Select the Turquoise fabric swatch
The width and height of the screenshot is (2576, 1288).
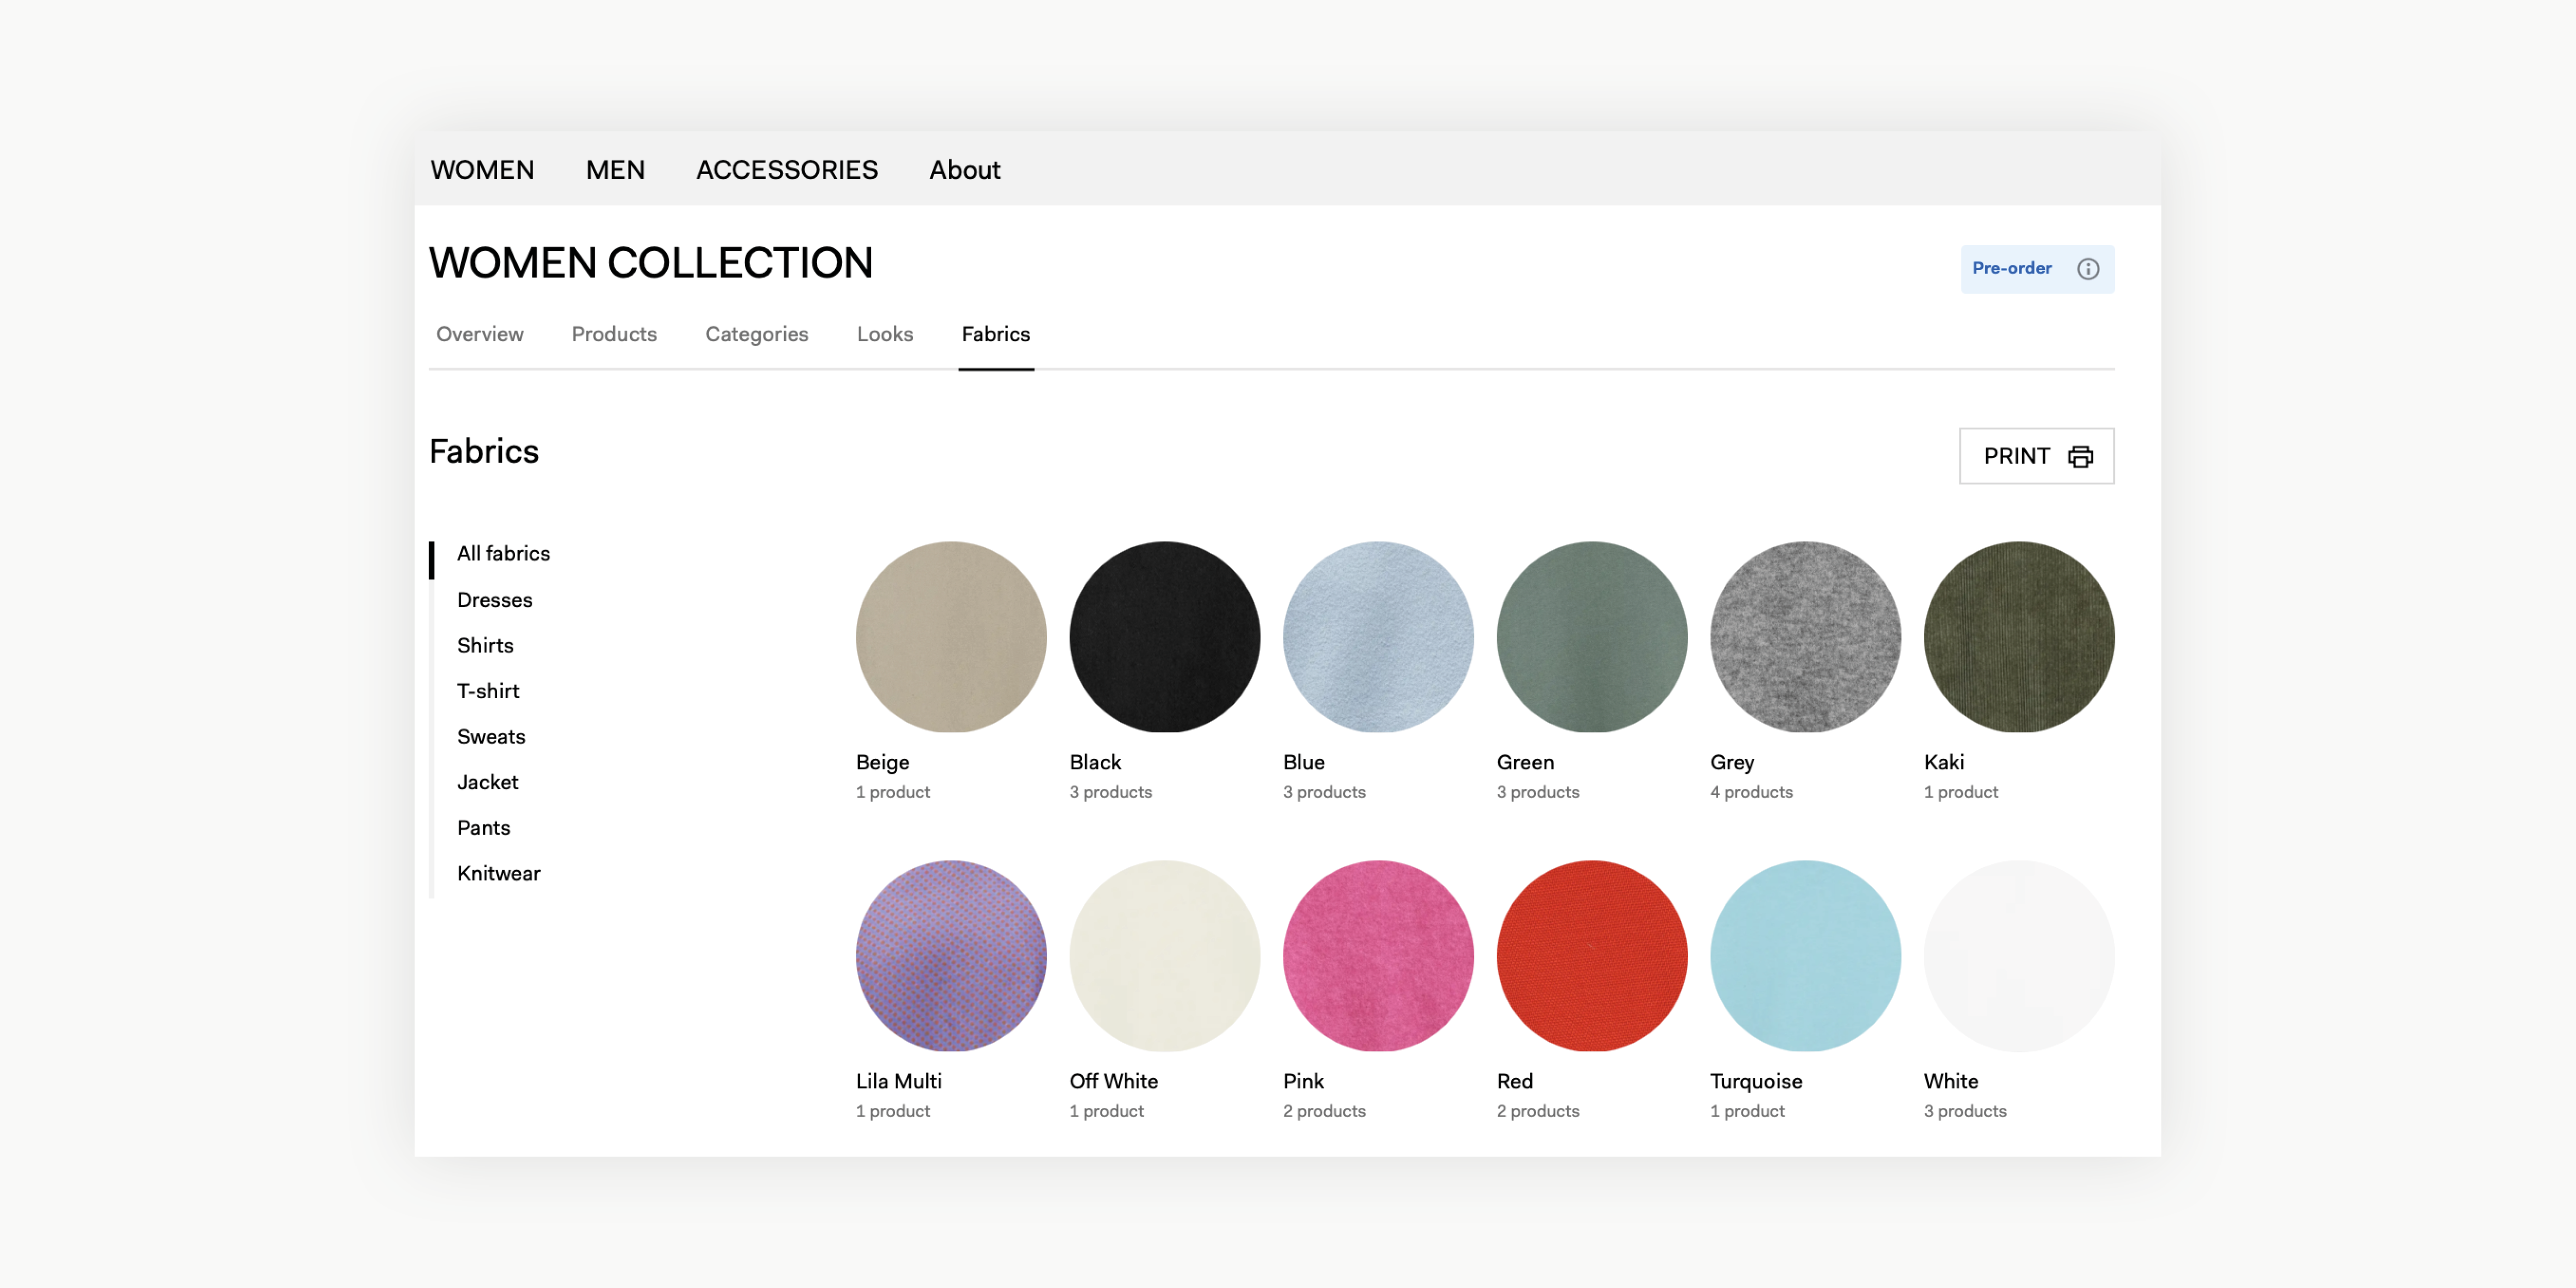(1805, 956)
